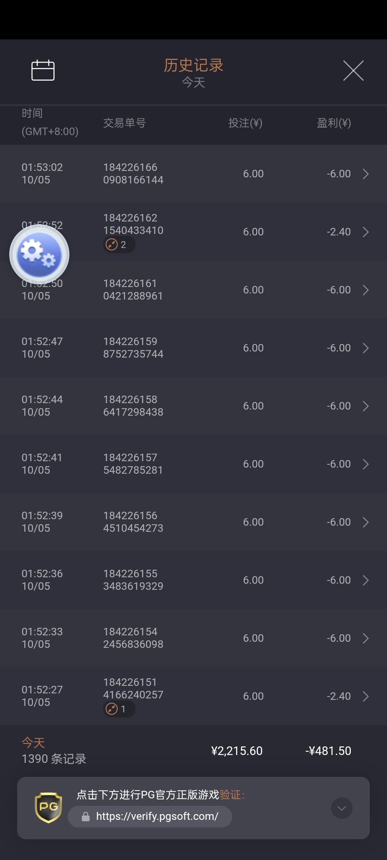
Task: Open chevron for 01:52:27 transaction
Action: (x=365, y=696)
